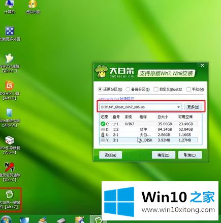Click the 高级(A) advanced button
Image resolution: width=221 pixels, height=223 pixels.
110,155
